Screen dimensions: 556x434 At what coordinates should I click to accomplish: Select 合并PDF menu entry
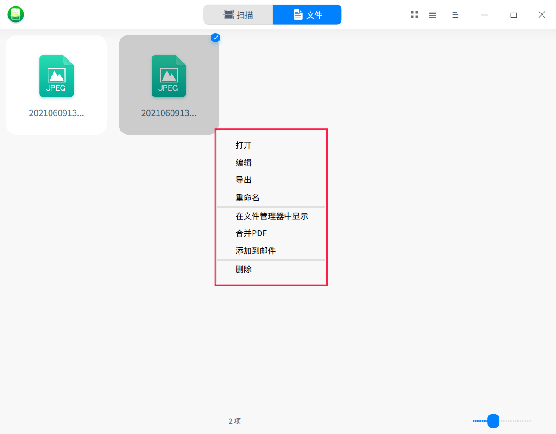click(x=271, y=233)
